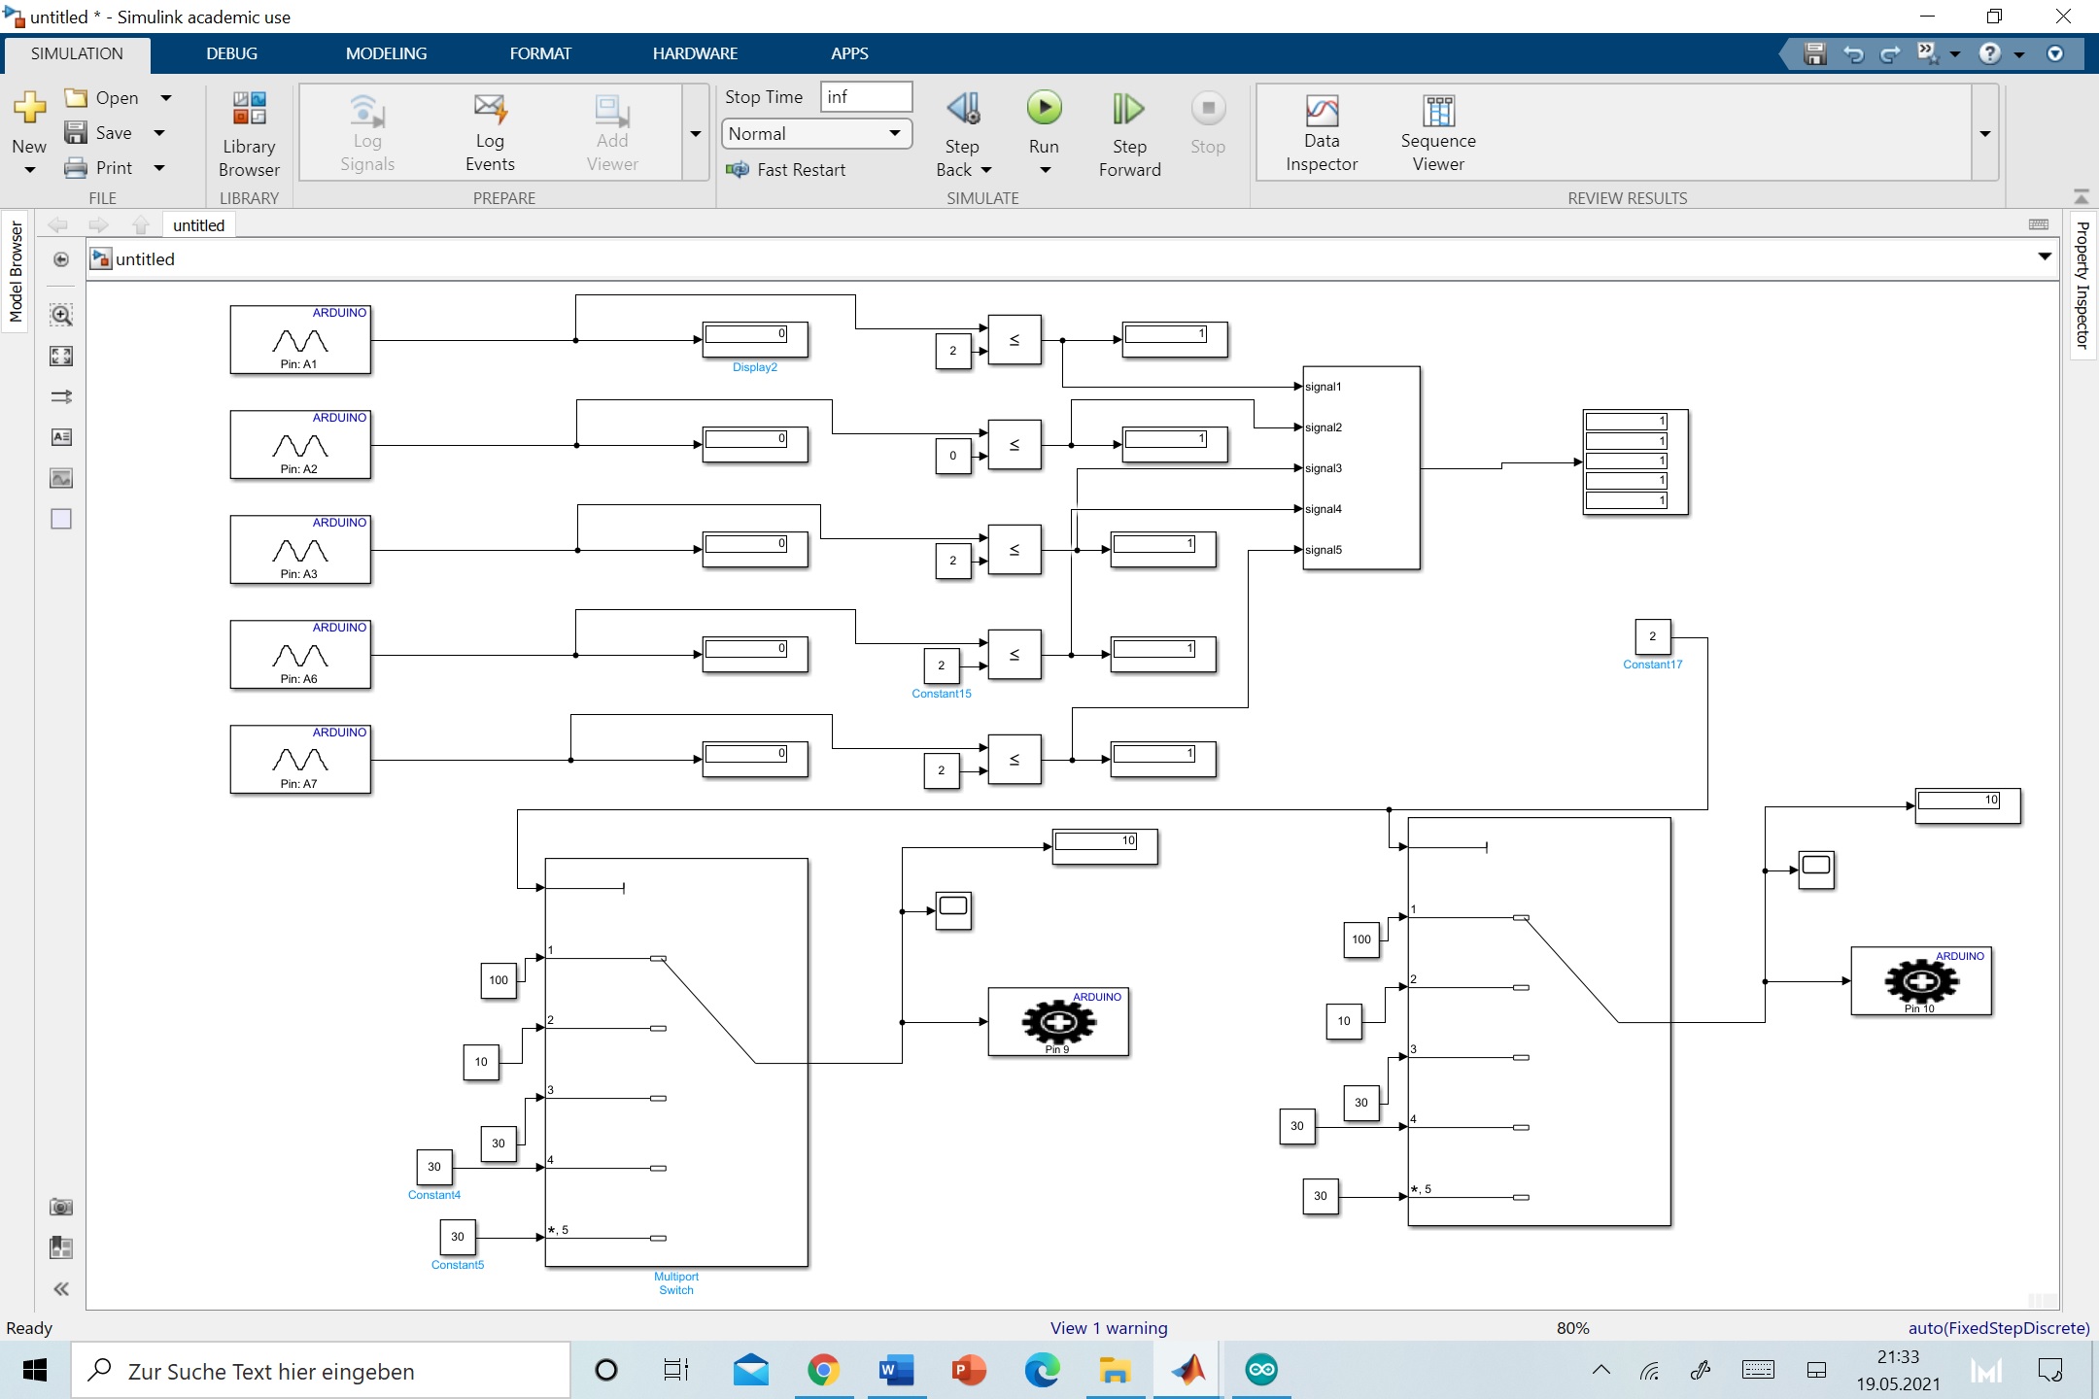Image resolution: width=2099 pixels, height=1399 pixels.
Task: Click the Step Back button
Action: click(962, 110)
